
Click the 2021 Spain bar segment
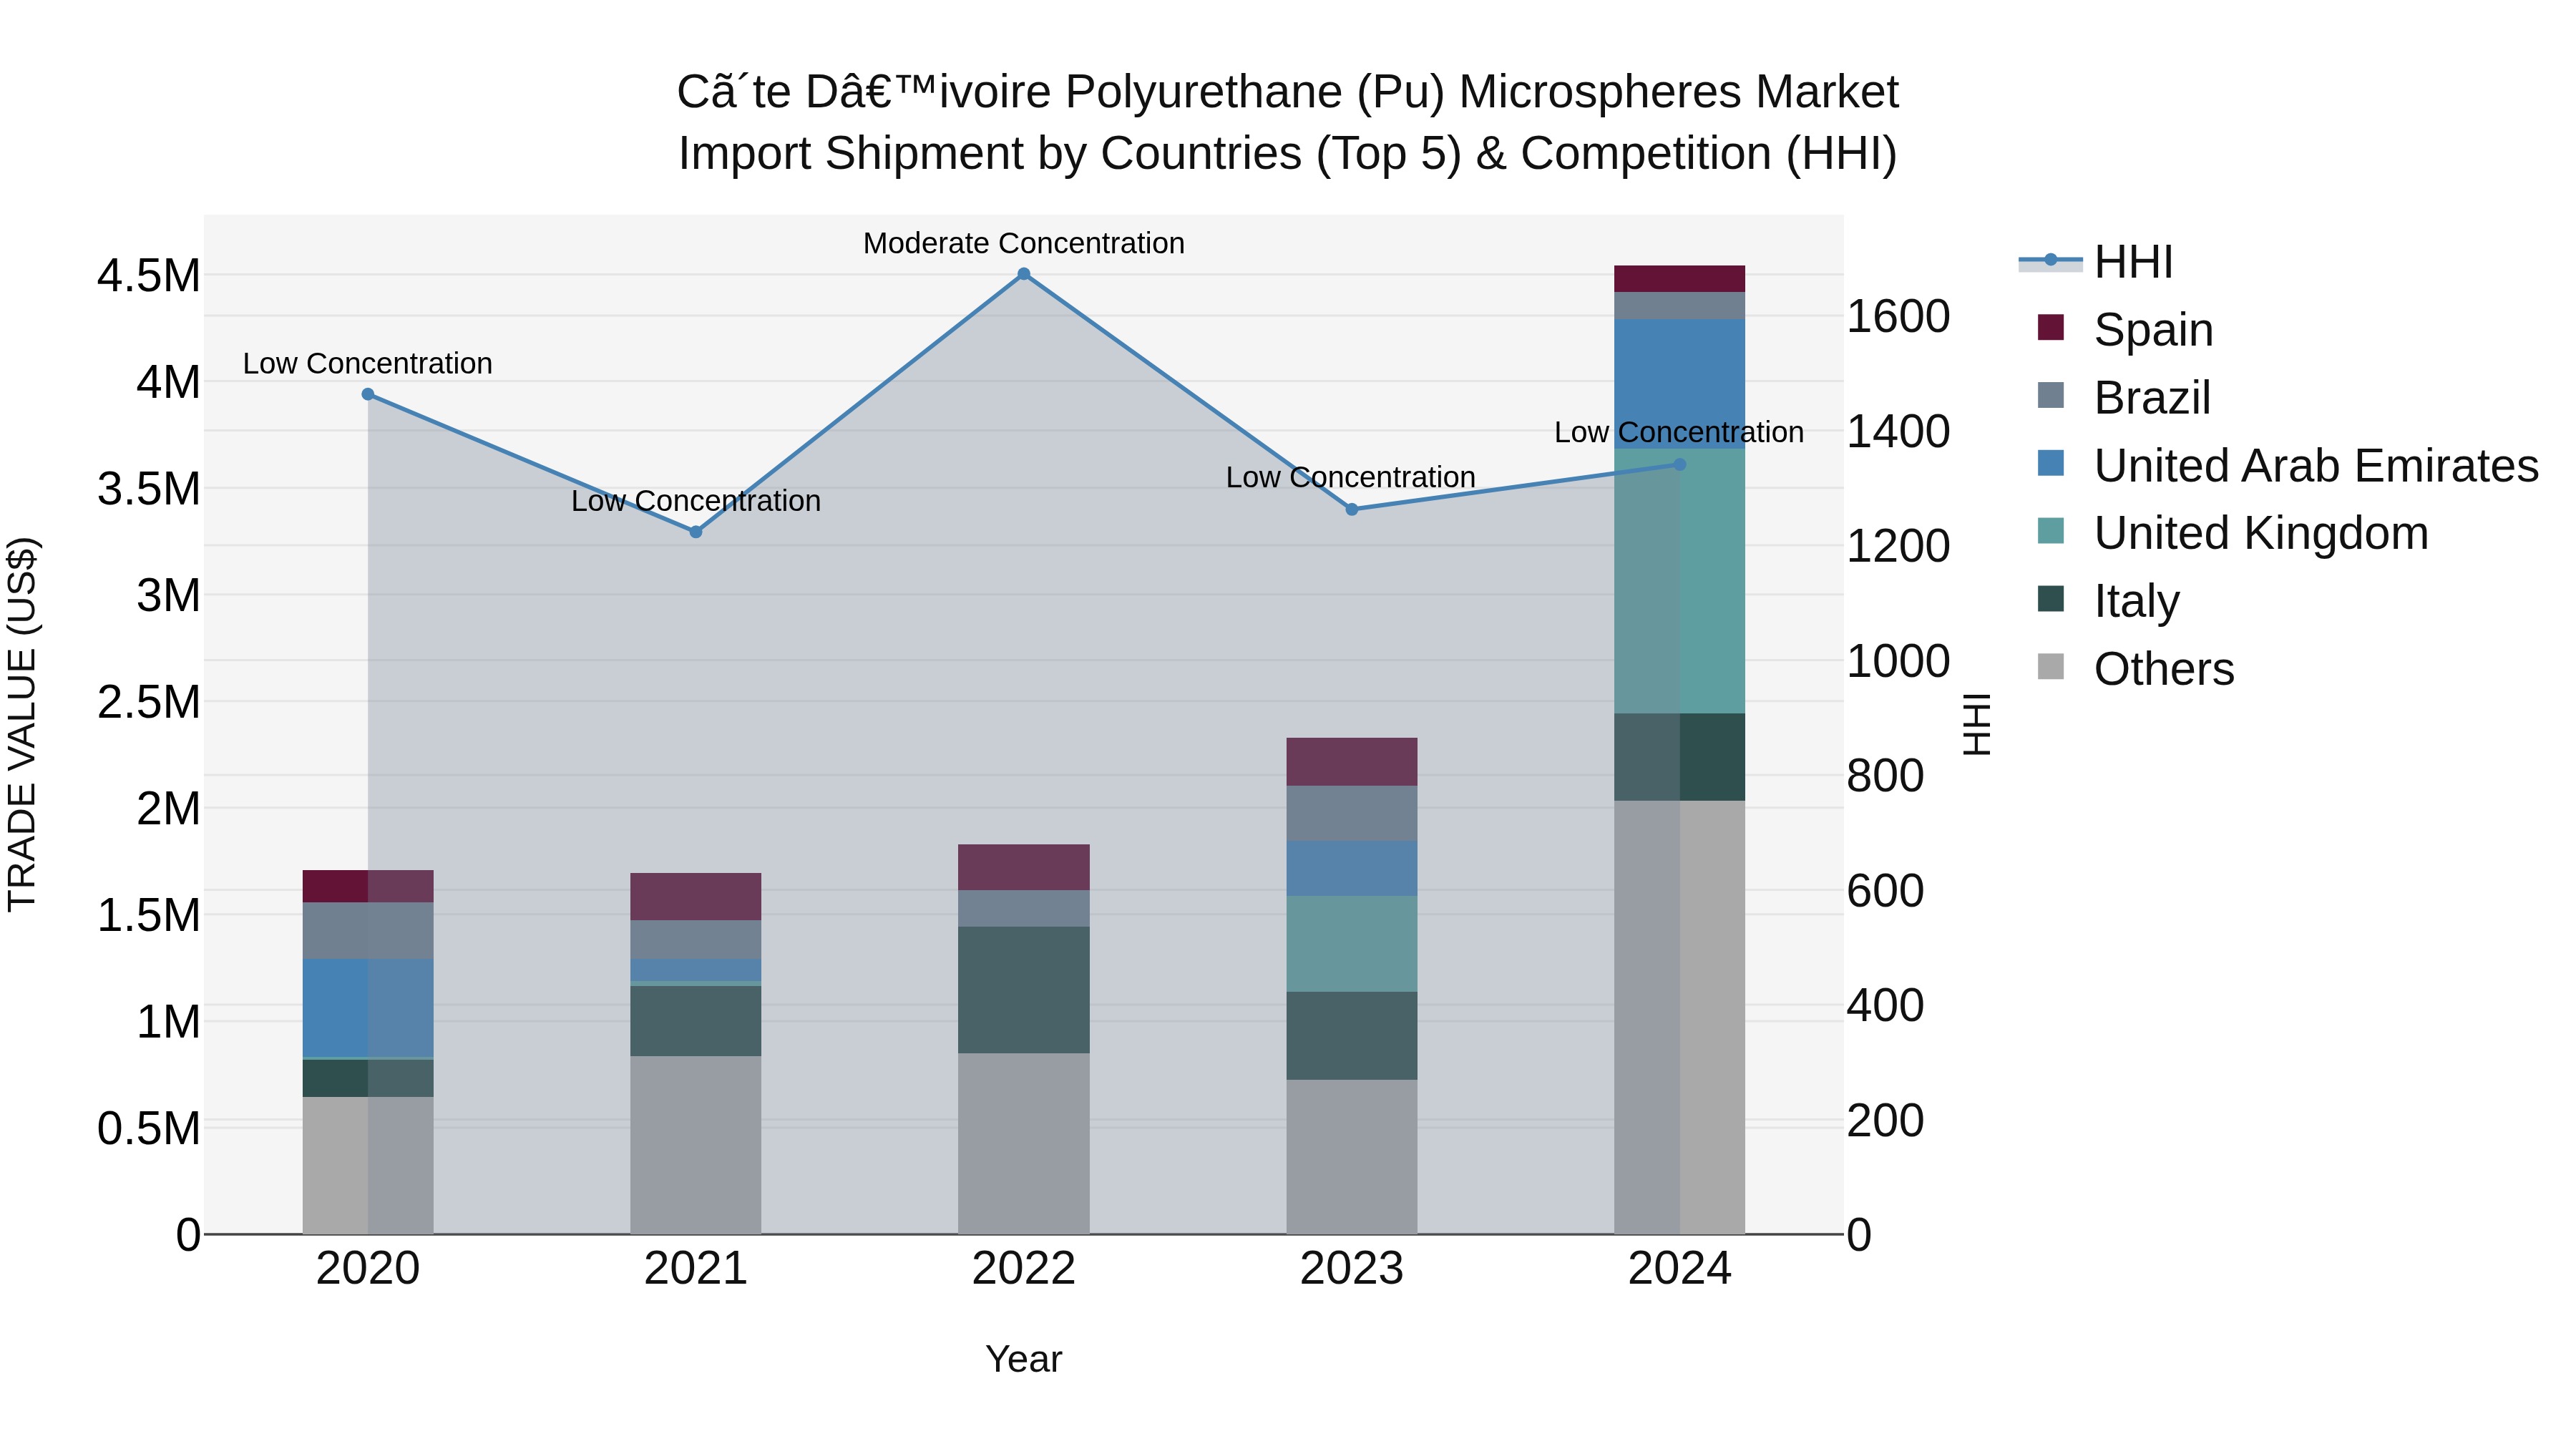696,897
